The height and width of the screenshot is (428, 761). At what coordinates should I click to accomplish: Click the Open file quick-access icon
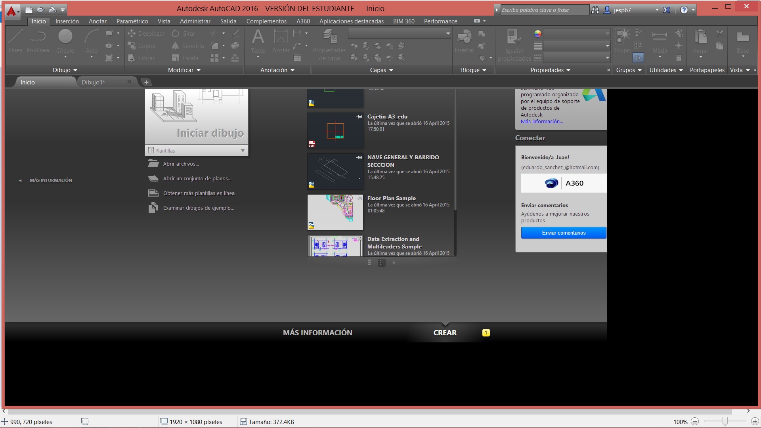pos(40,10)
